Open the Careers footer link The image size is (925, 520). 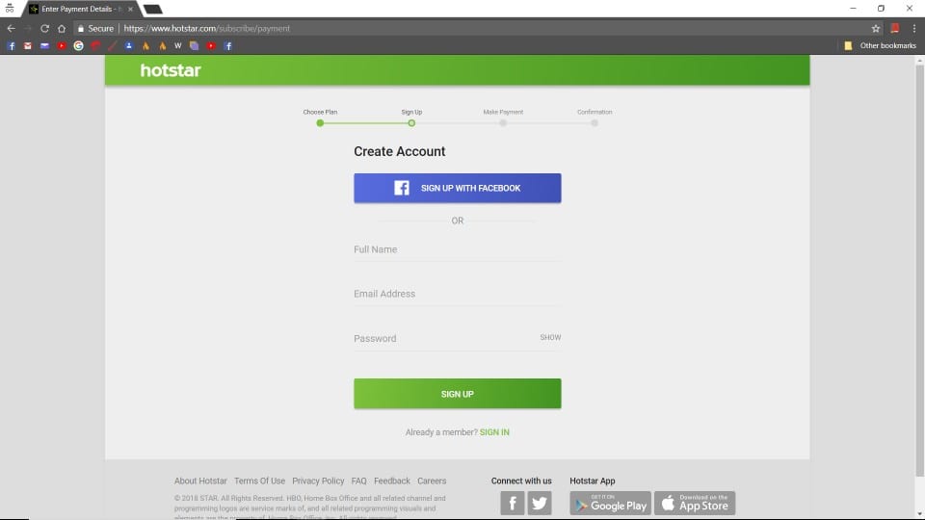click(432, 481)
